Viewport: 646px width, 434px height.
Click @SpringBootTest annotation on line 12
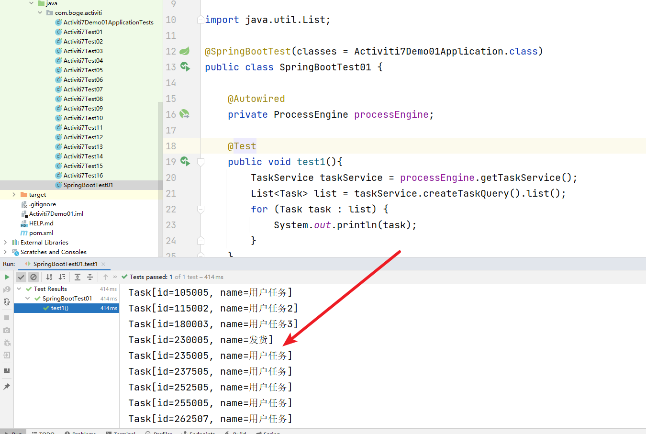247,51
